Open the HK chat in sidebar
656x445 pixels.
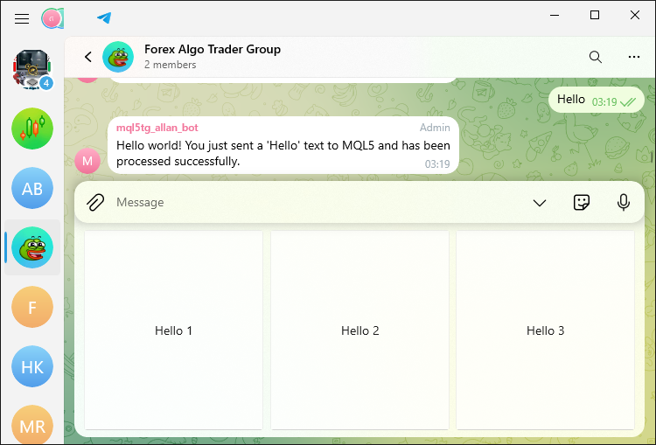pyautogui.click(x=32, y=366)
